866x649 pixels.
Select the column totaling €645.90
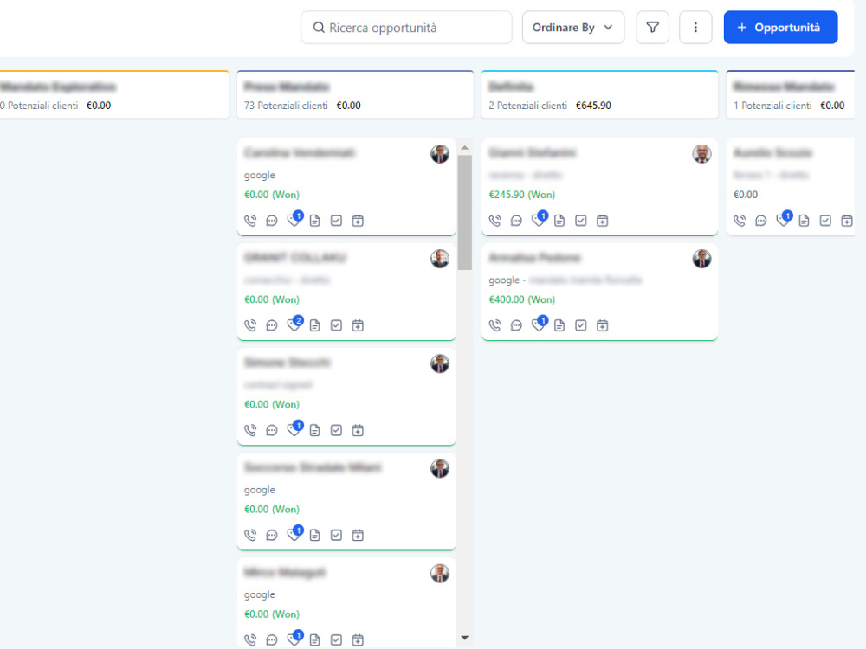pos(599,94)
